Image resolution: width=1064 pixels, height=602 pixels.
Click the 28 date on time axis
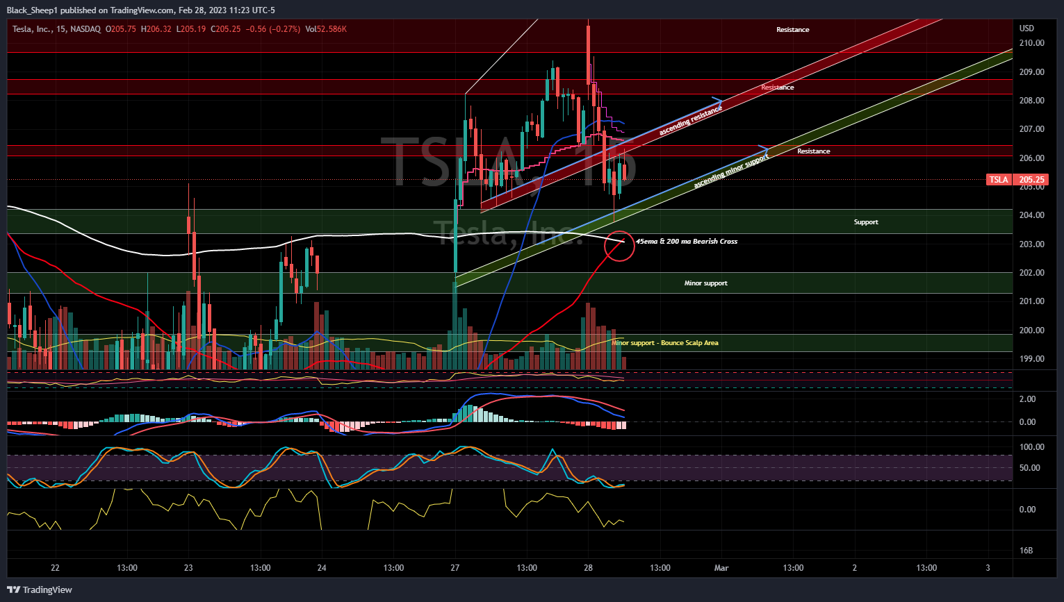pos(588,568)
